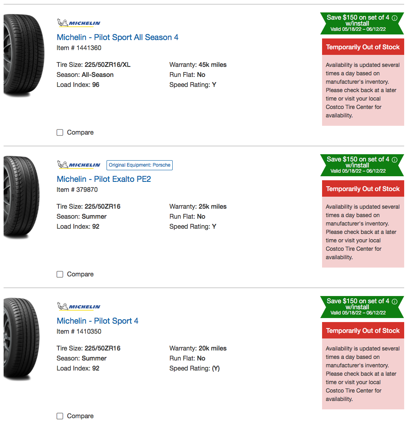Viewport: 417px width, 429px height.
Task: Open the Michelin - Pilot Sport 4 link
Action: pyautogui.click(x=97, y=321)
